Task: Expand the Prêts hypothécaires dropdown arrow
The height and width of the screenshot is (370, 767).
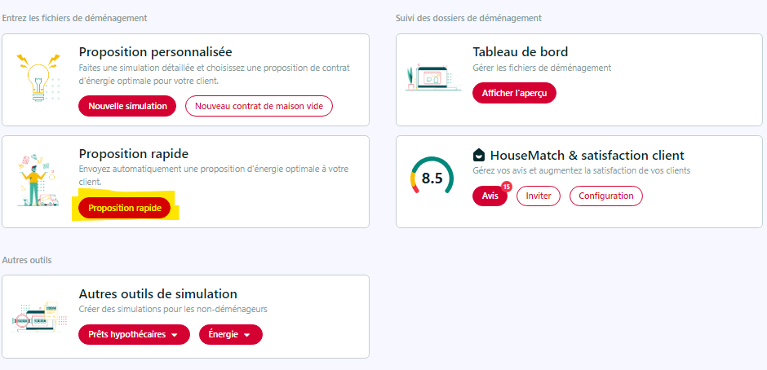Action: (174, 335)
